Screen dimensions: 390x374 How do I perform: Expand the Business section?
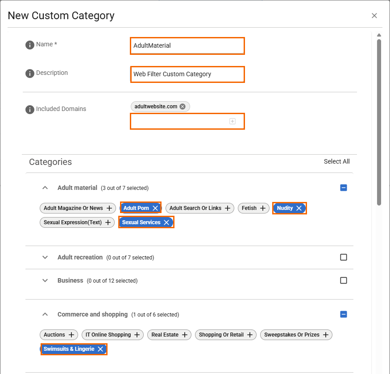[45, 281]
